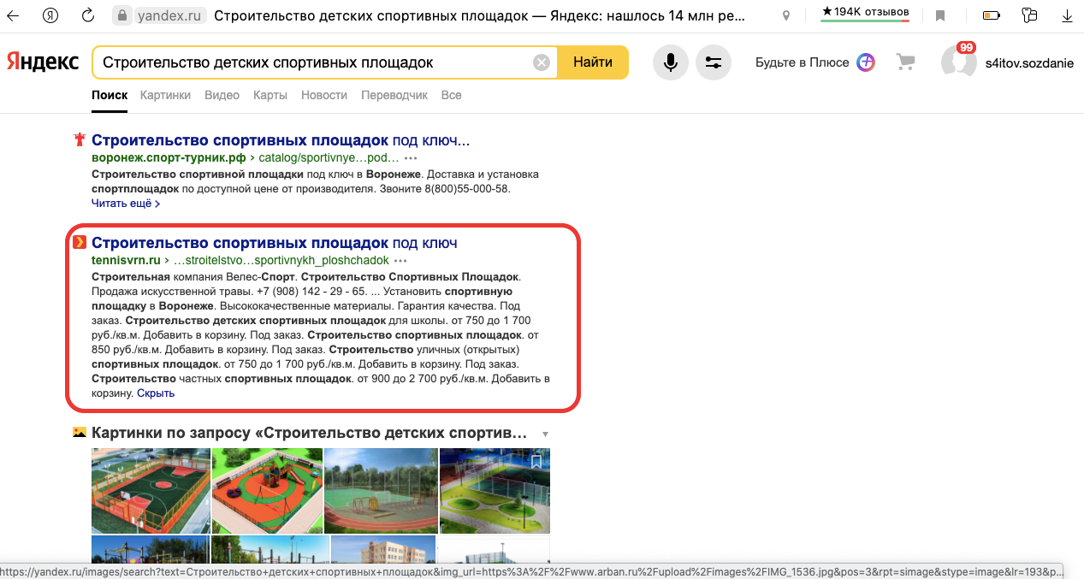Open the Yandex shopping cart icon
Screen dimensions: 1084x579
click(x=905, y=62)
